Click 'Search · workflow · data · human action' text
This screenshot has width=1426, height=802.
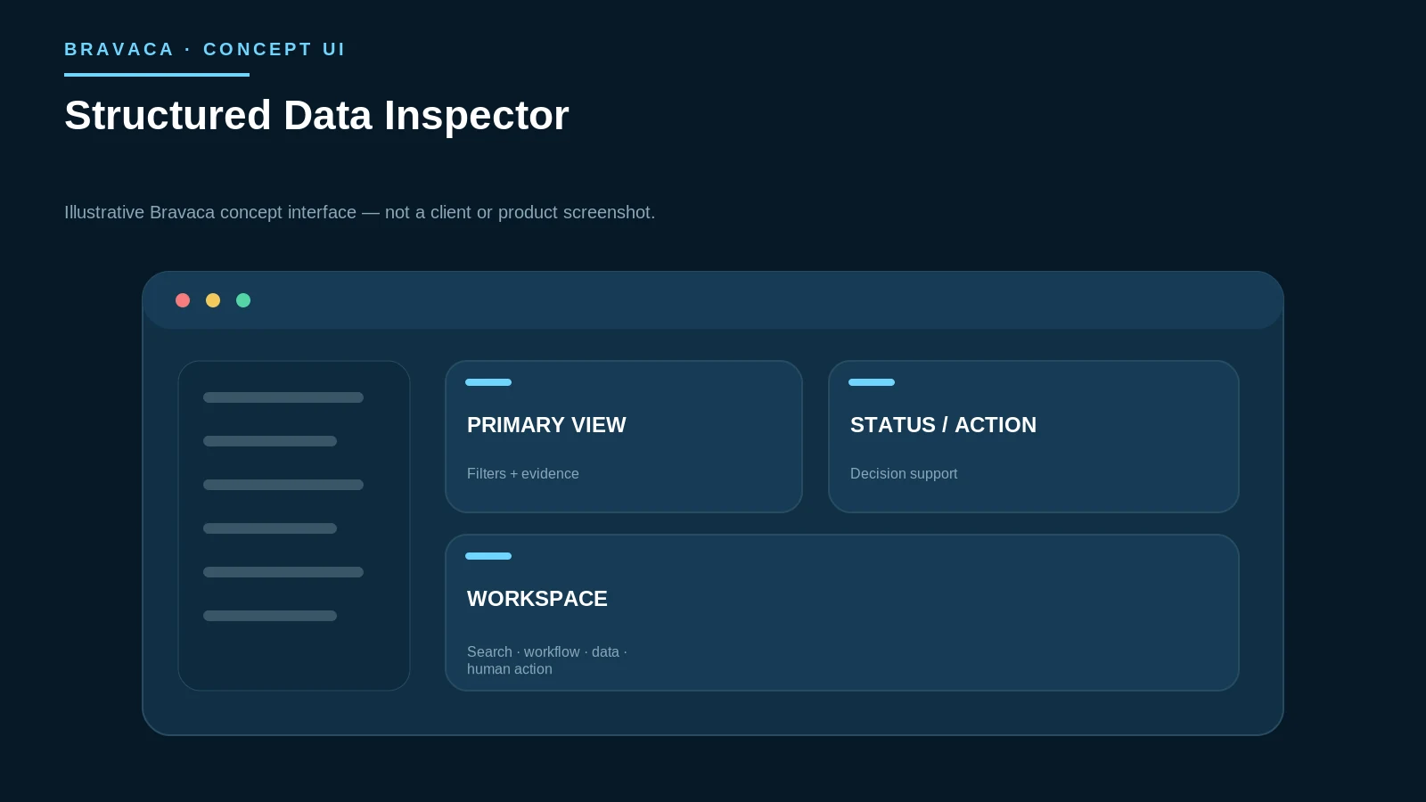click(x=547, y=660)
